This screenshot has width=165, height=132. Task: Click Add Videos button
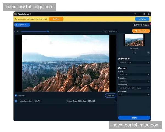pos(22,25)
